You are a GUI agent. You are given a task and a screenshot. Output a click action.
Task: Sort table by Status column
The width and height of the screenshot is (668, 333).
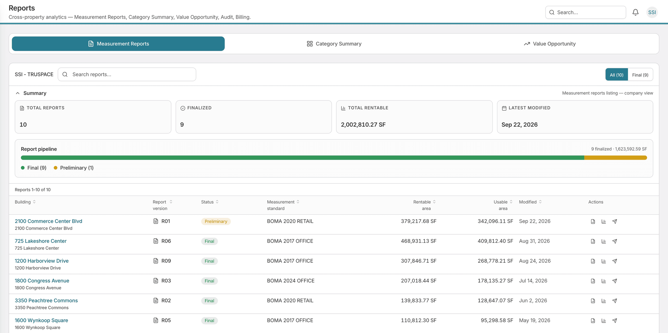[210, 202]
